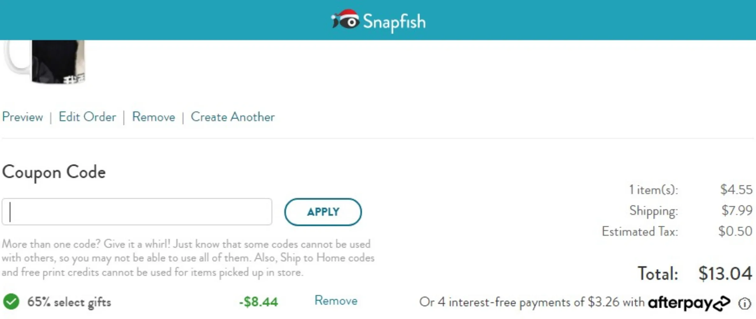756x319 pixels.
Task: Click the Total $13.04 amount
Action: 725,273
